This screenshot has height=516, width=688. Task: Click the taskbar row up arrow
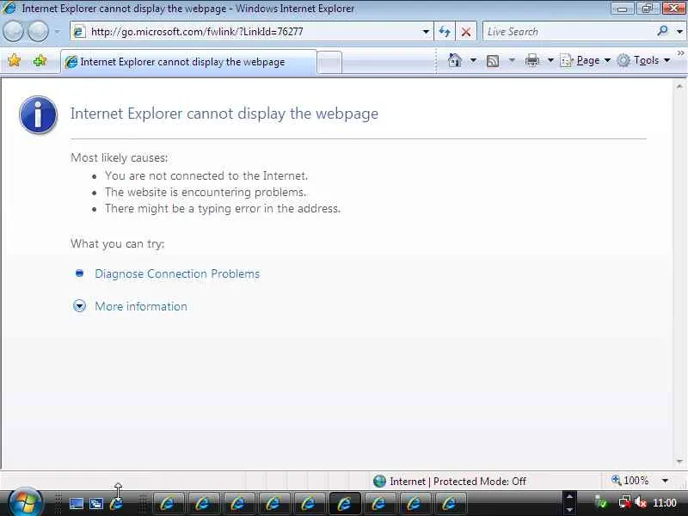[x=569, y=497]
